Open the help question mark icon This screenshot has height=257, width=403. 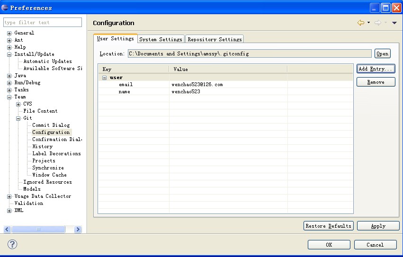(12, 244)
